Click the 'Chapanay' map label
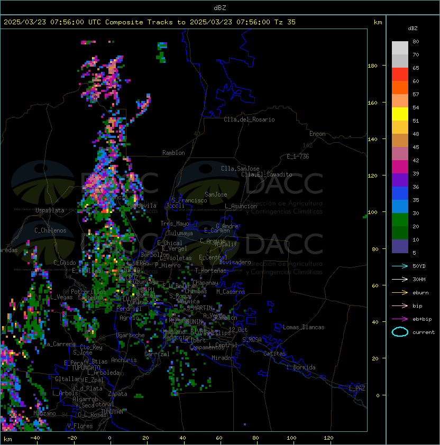 [x=205, y=283]
